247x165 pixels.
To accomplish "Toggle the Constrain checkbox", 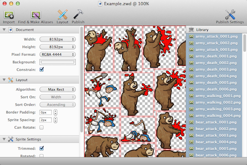I will (x=41, y=69).
